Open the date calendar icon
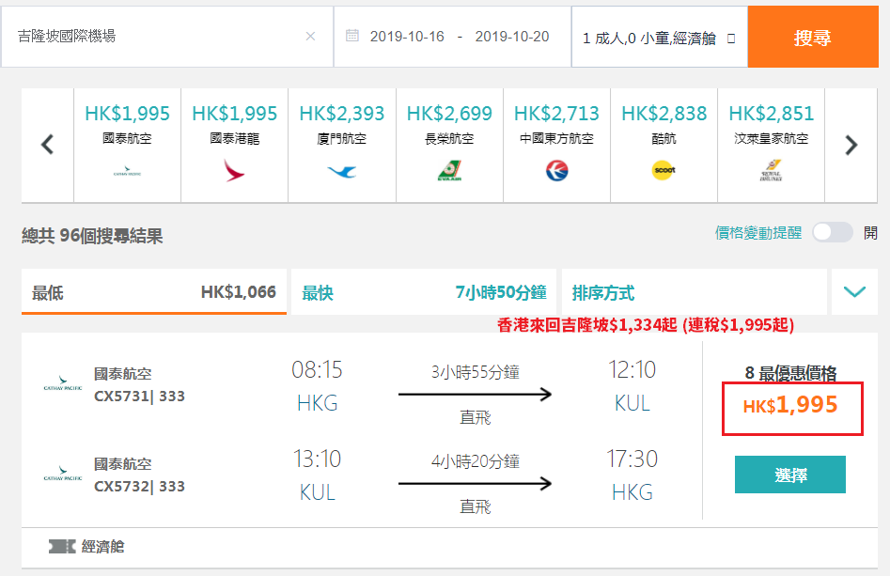The image size is (890, 576). pos(351,35)
